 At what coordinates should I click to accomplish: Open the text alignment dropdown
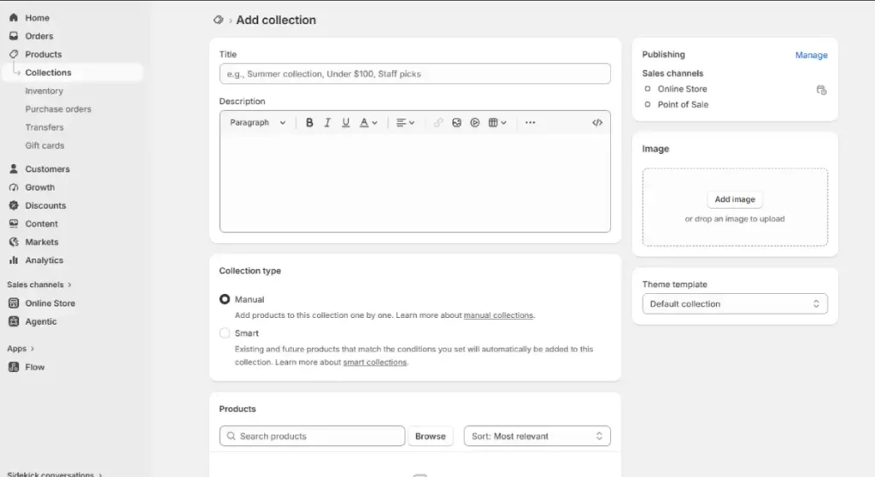(x=405, y=123)
